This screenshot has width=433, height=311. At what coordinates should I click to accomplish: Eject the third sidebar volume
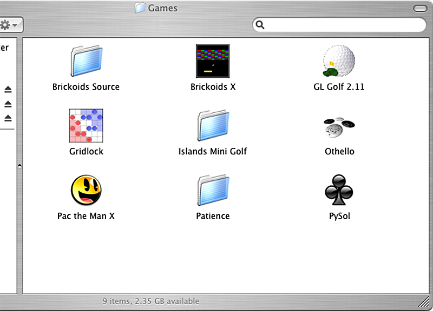click(8, 118)
